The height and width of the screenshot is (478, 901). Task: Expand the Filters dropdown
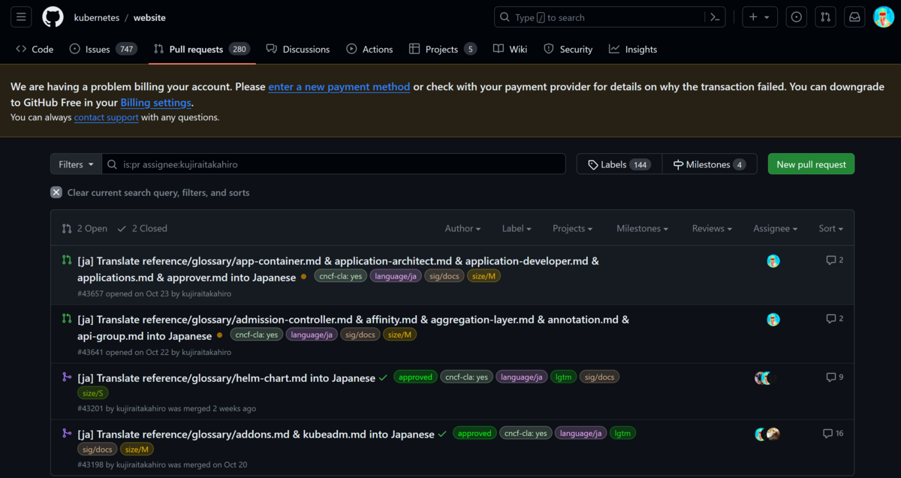coord(76,164)
